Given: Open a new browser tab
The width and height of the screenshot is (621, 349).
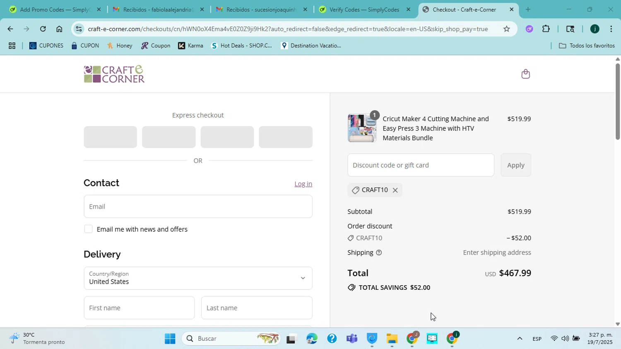Looking at the screenshot, I should [x=528, y=10].
